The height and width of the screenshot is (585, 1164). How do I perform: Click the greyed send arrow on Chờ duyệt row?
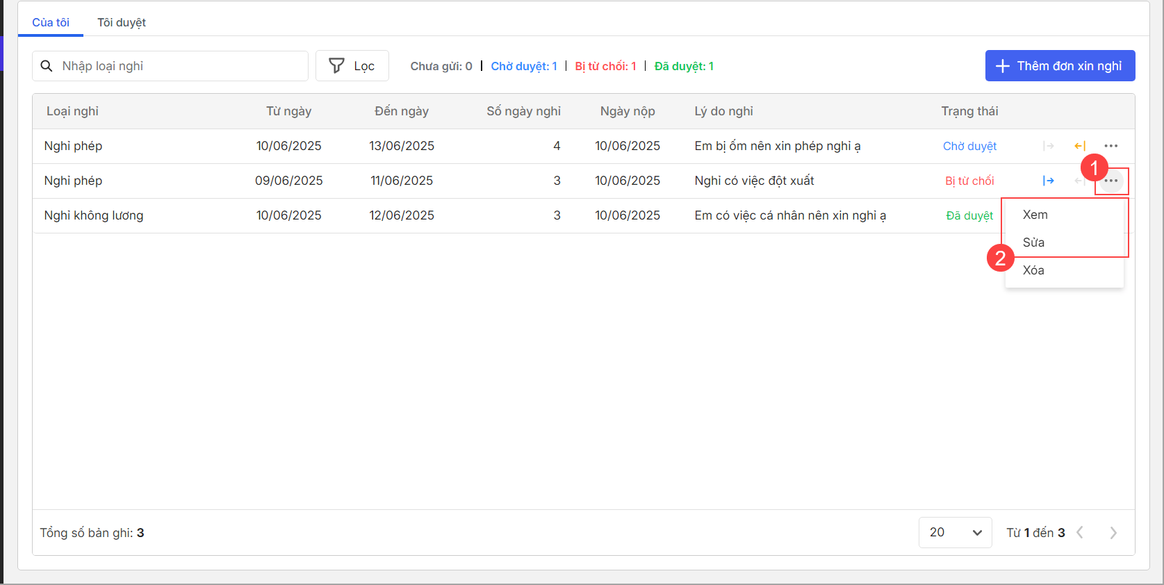1049,146
